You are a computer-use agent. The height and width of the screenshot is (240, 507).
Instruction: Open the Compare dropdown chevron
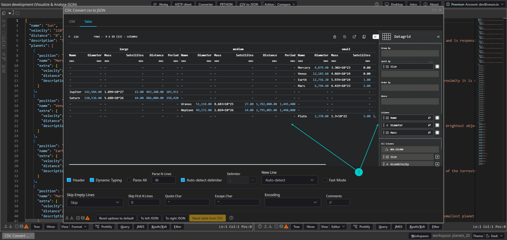pos(294,4)
